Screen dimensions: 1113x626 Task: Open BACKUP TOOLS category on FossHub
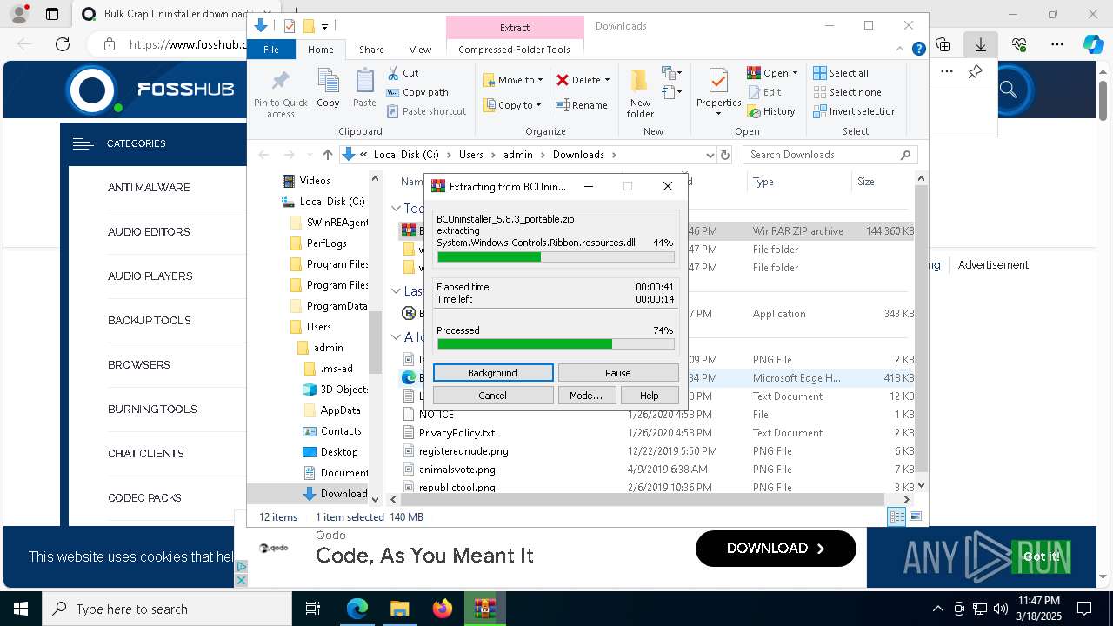(x=150, y=321)
